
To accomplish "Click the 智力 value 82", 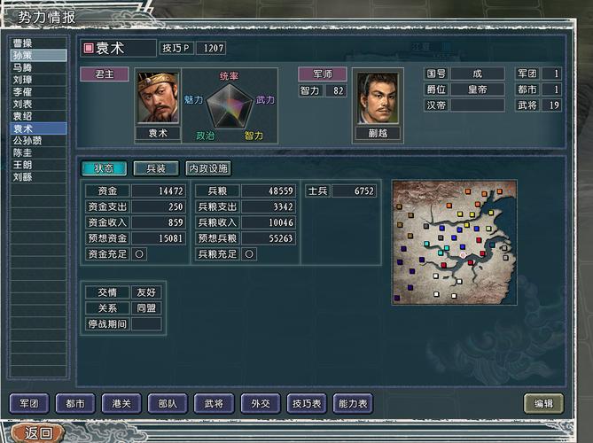I will click(x=334, y=90).
